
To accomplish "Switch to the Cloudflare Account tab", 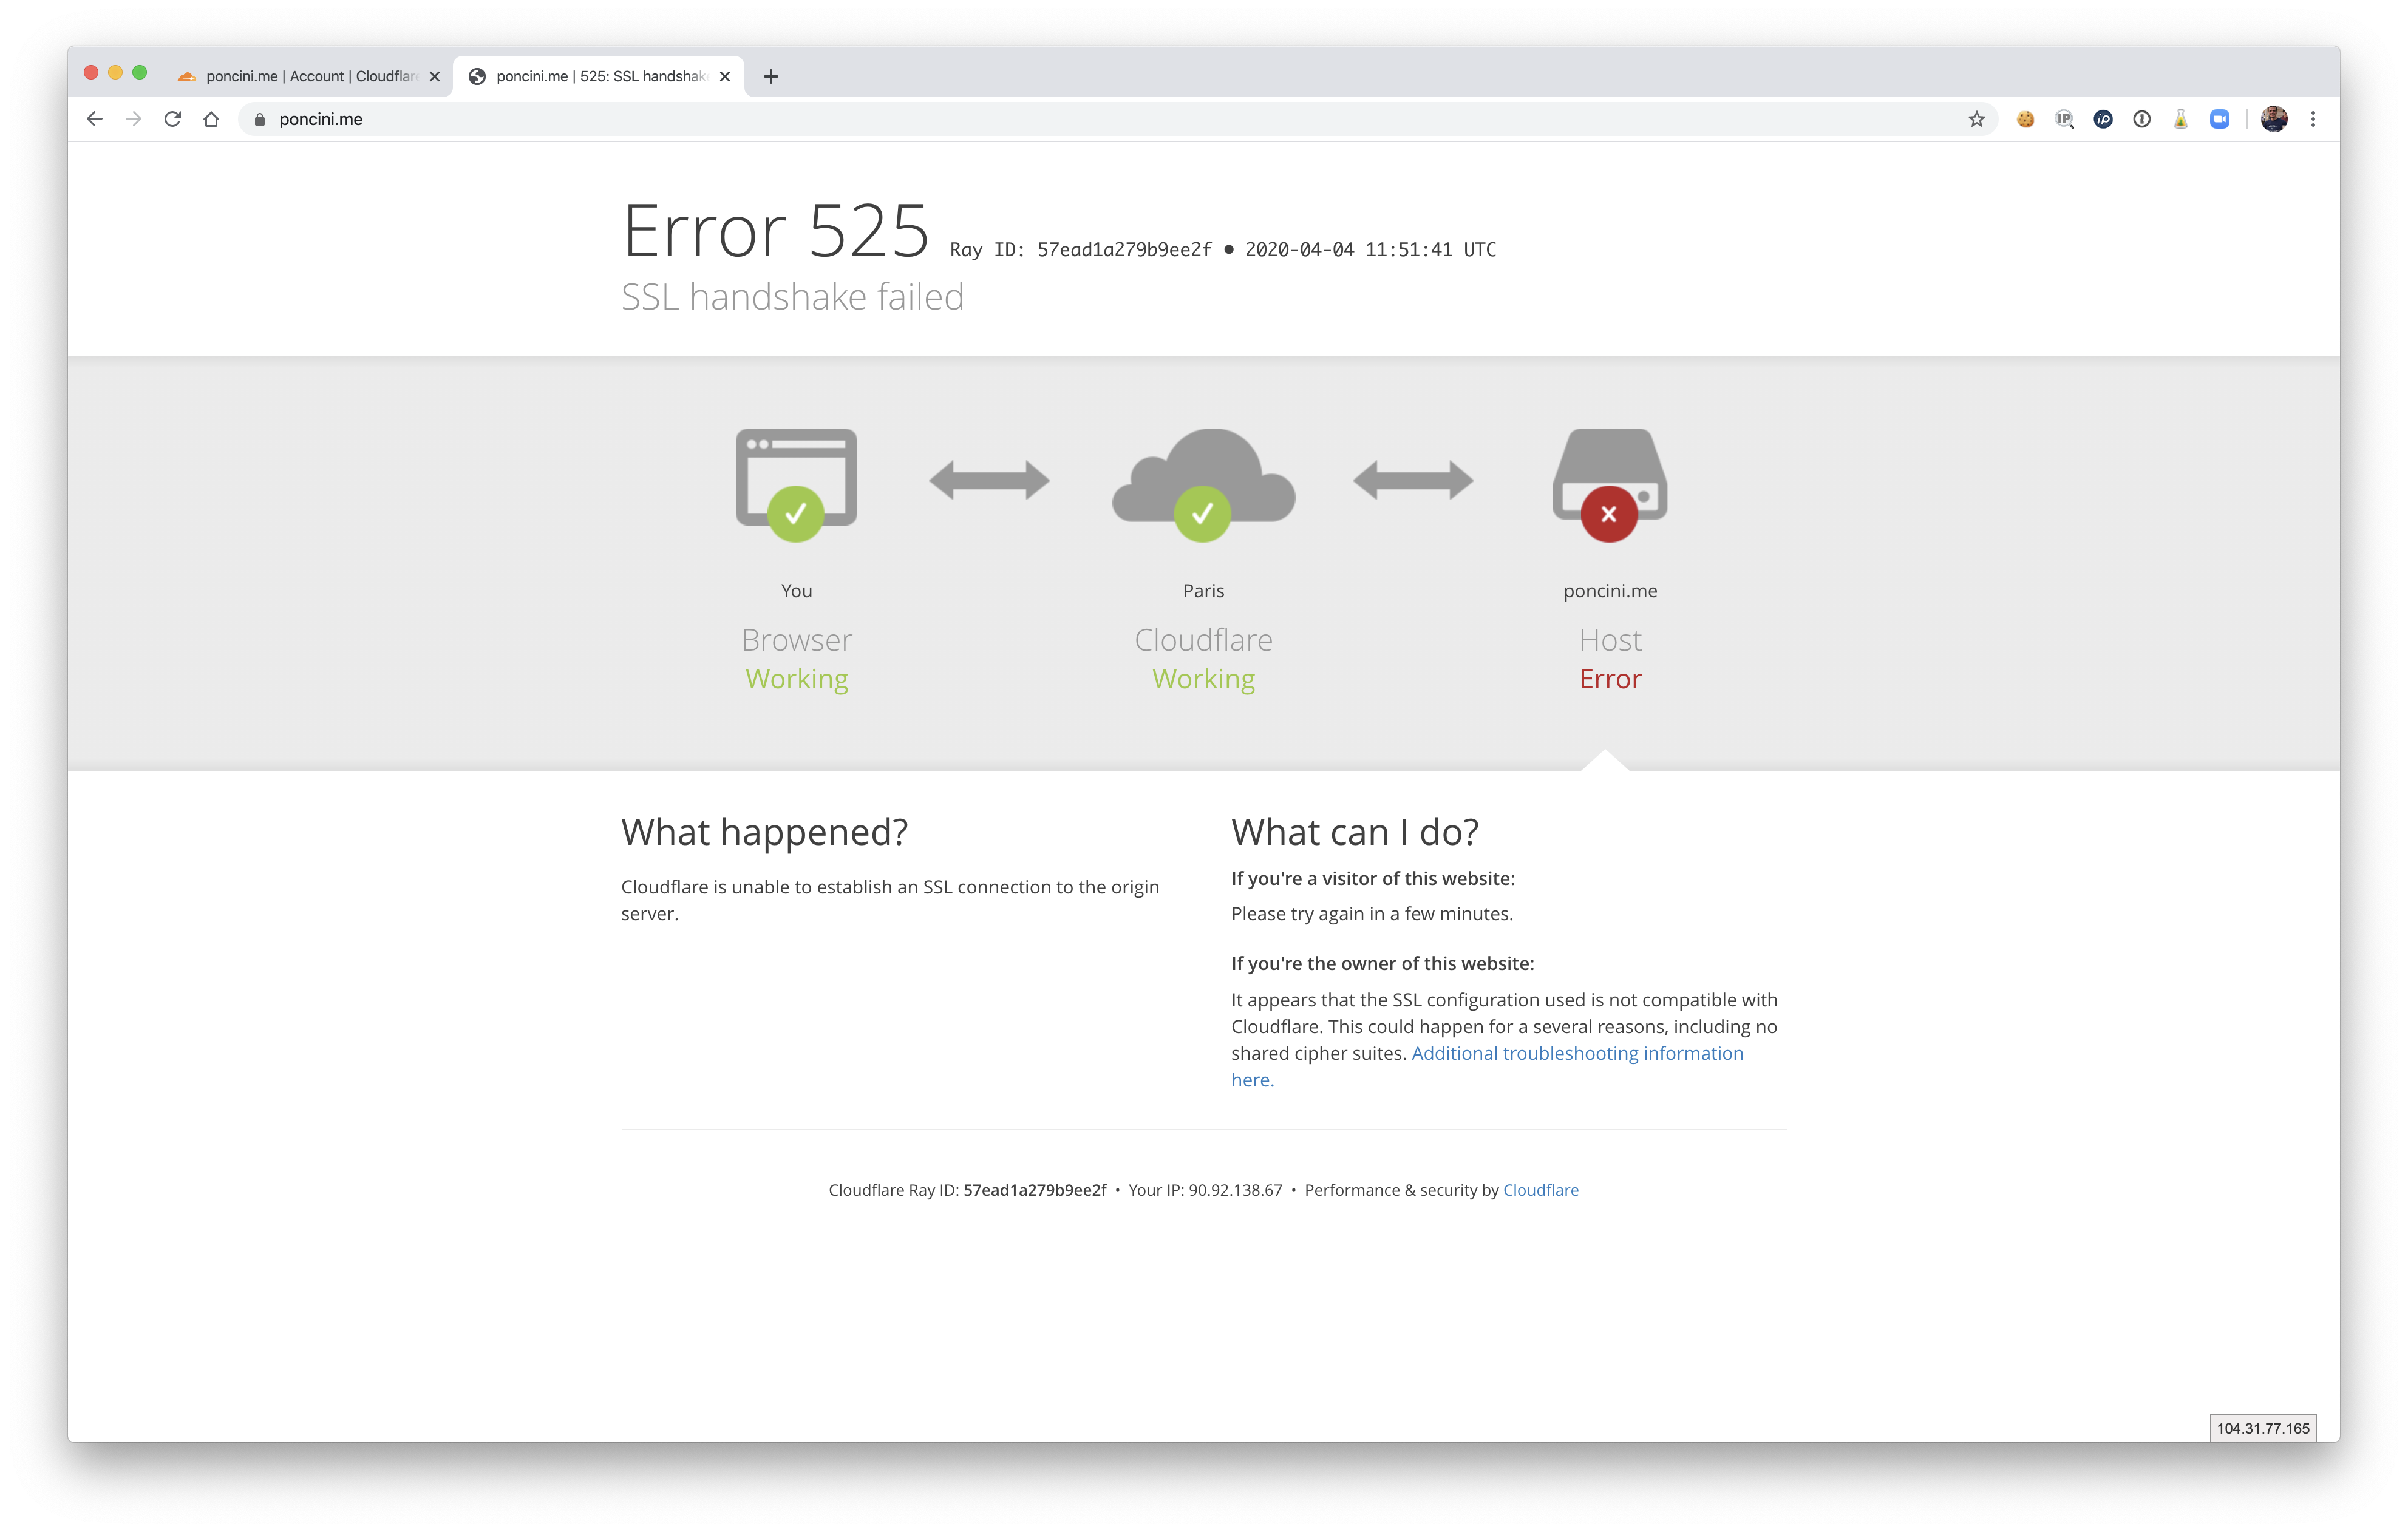I will coord(308,76).
